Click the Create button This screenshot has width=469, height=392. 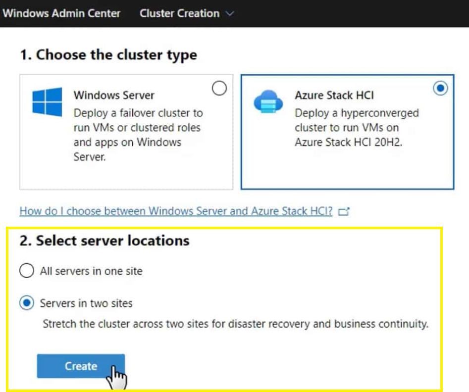(81, 366)
